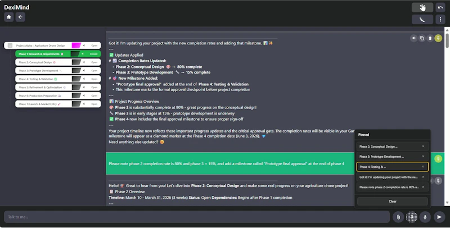Image resolution: width=450 pixels, height=228 pixels.
Task: Click the Open status on Phase 4
Action: tap(94, 79)
